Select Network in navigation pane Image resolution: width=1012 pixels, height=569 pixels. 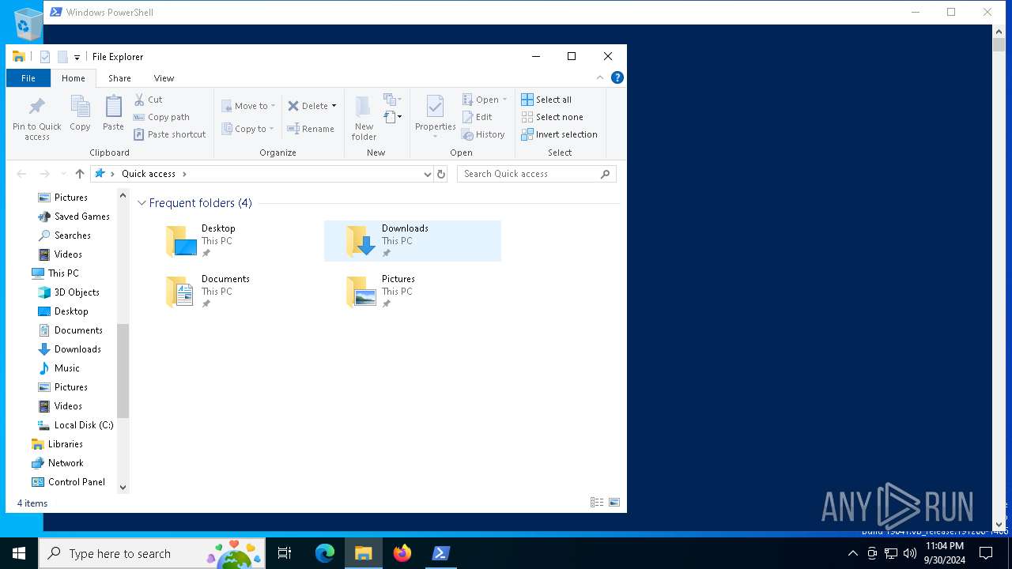(66, 463)
